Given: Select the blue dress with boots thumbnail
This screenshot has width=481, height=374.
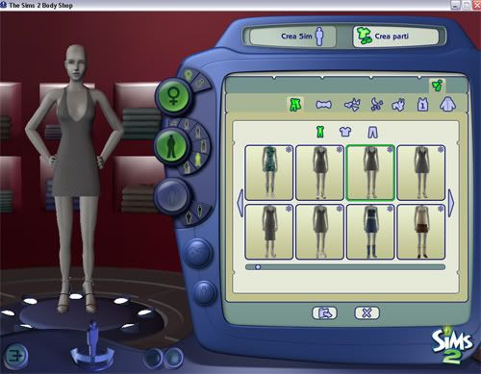Looking at the screenshot, I should pos(370,232).
